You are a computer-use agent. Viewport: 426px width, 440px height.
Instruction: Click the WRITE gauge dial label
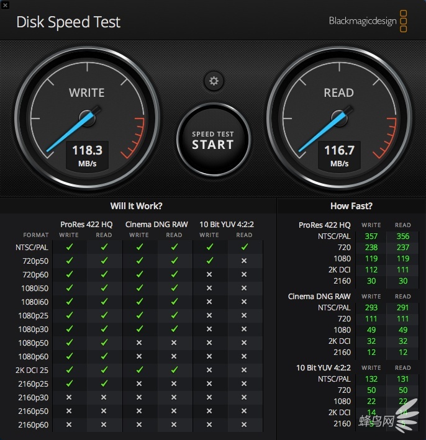[87, 93]
